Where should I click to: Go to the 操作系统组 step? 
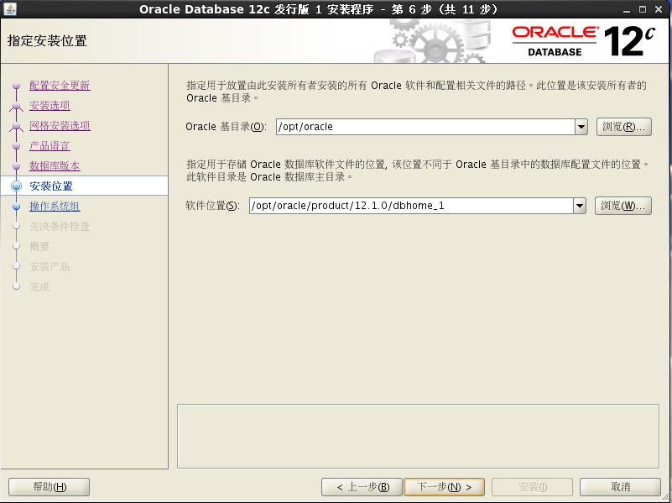tap(55, 207)
